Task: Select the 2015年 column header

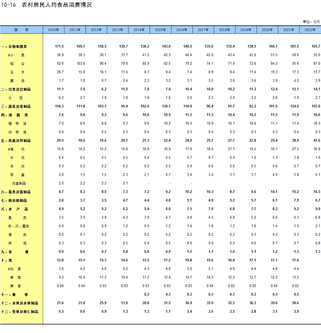Action: click(x=160, y=30)
